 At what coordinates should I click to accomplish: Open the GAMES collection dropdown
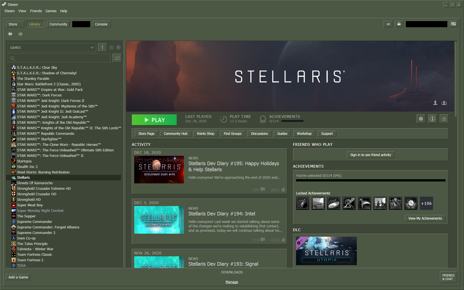click(x=52, y=48)
